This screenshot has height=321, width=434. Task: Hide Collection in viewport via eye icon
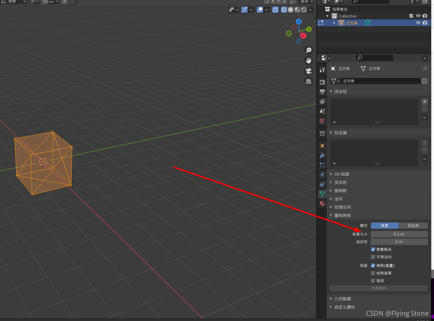pyautogui.click(x=418, y=16)
